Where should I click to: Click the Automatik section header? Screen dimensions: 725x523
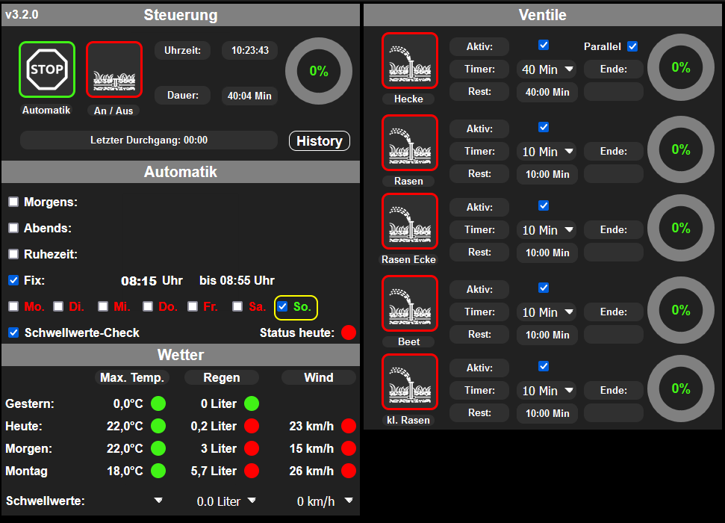tap(181, 172)
